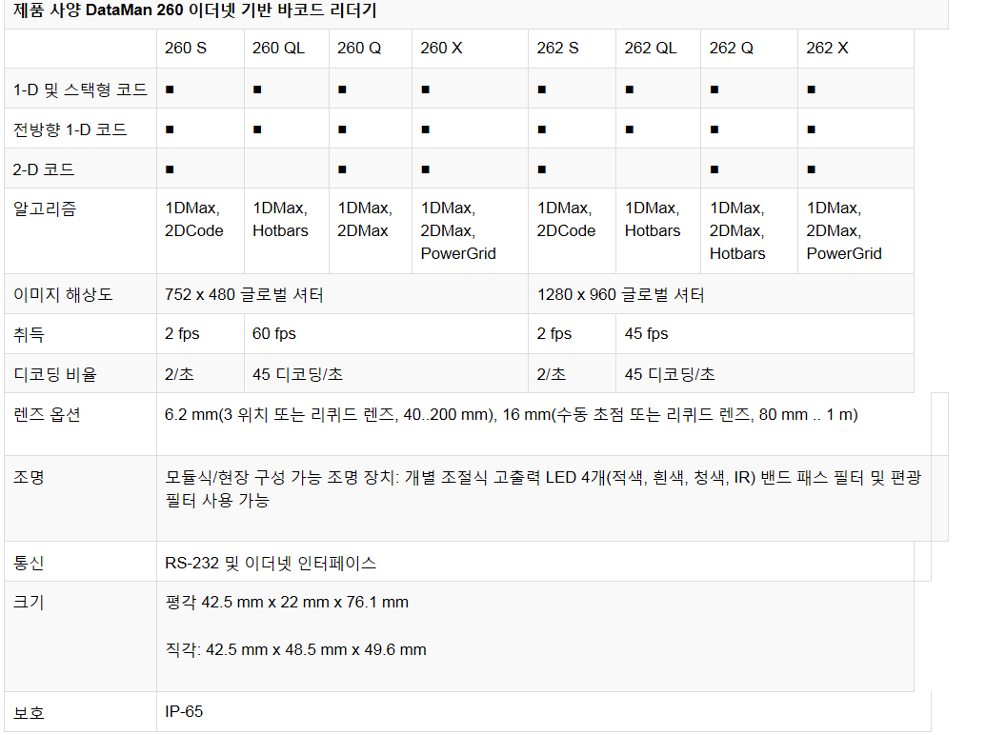Click the 262 Q column header
The image size is (986, 735).
pos(732,49)
